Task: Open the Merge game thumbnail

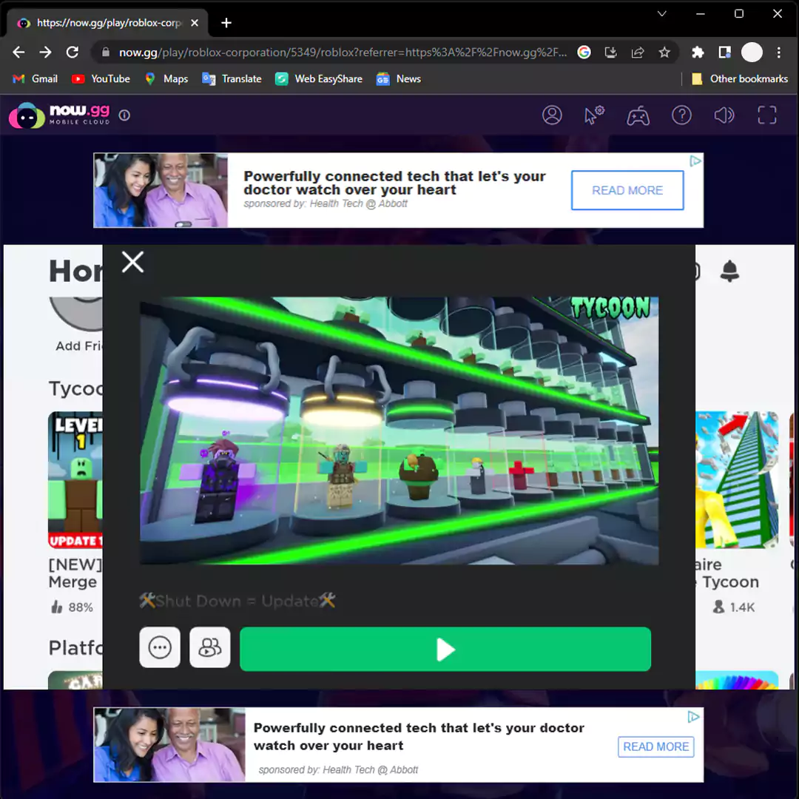Action: click(x=75, y=479)
